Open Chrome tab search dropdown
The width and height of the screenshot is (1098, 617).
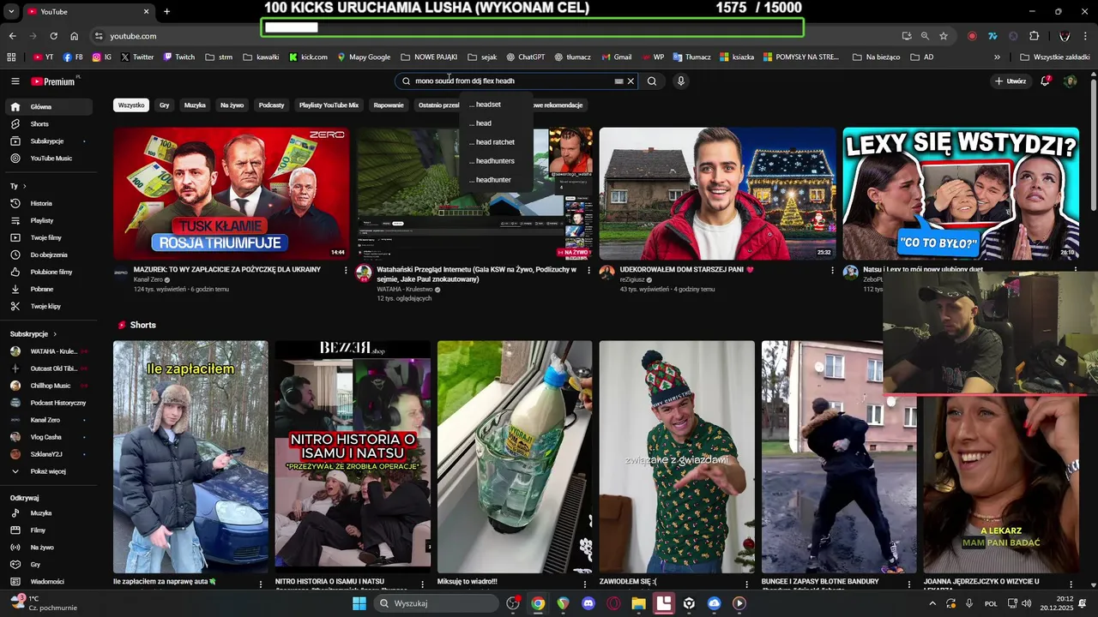[11, 11]
